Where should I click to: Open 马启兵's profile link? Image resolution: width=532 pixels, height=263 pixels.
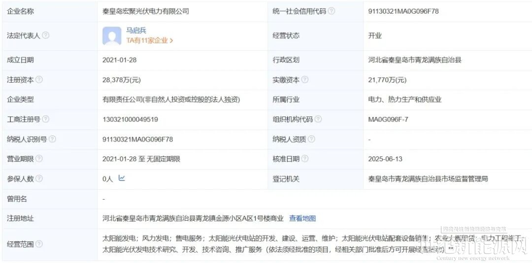point(136,30)
